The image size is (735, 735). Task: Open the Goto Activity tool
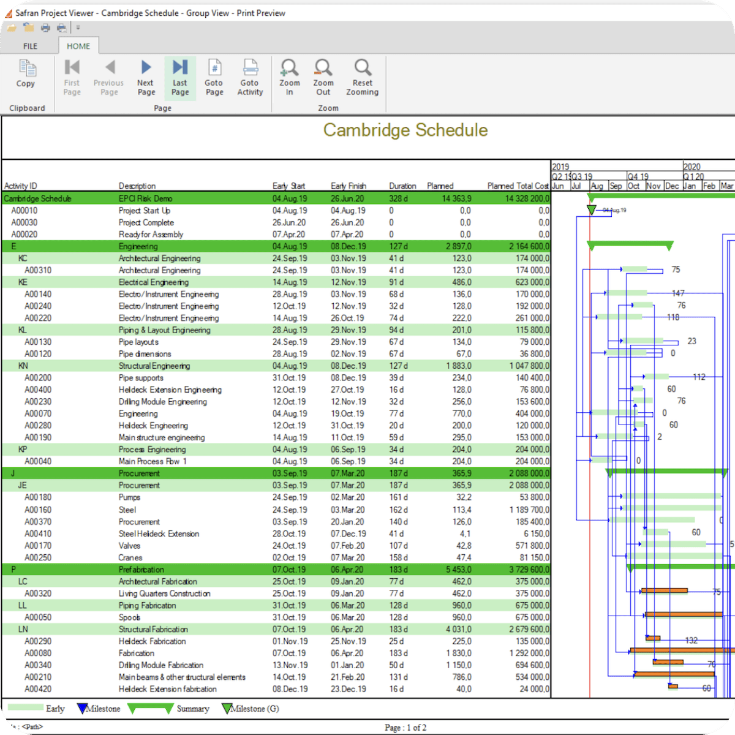(x=250, y=75)
